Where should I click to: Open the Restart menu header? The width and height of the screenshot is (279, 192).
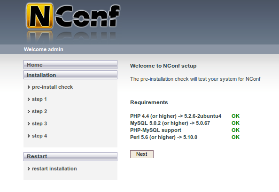pyautogui.click(x=70, y=156)
